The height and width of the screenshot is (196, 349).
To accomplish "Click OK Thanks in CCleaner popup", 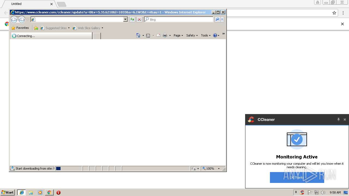I will click(297, 177).
